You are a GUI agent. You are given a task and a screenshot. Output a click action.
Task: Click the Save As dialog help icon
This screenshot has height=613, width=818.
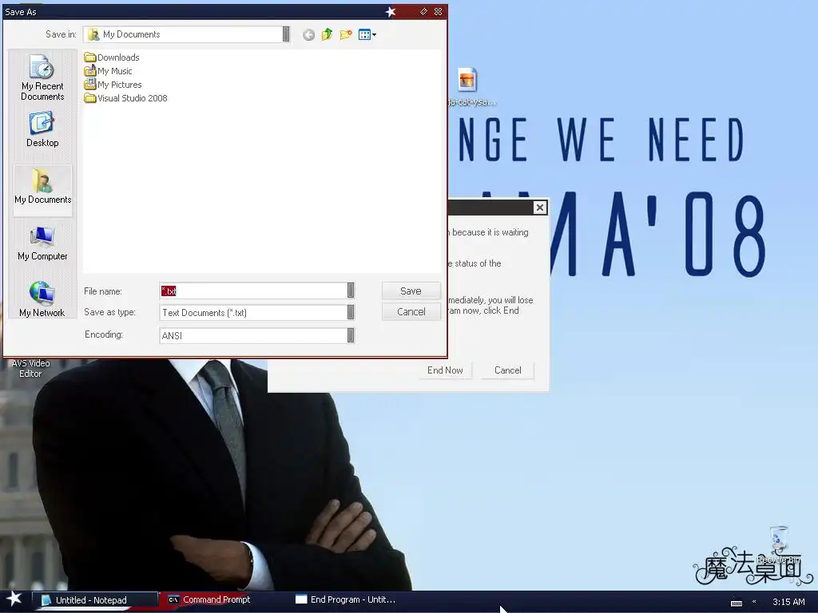423,11
